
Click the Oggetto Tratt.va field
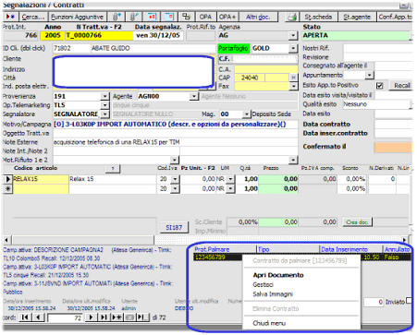tap(176, 133)
